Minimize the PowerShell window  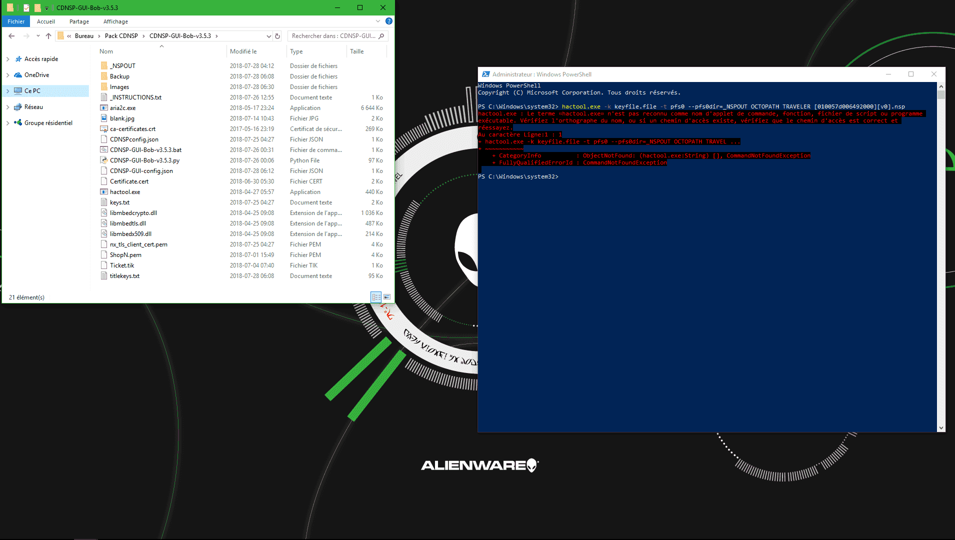(888, 74)
